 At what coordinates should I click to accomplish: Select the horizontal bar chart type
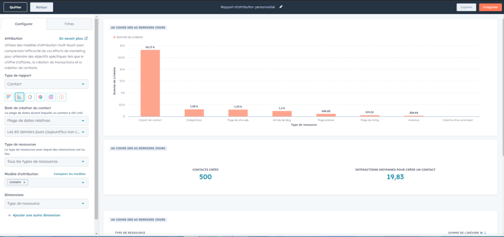coord(9,97)
